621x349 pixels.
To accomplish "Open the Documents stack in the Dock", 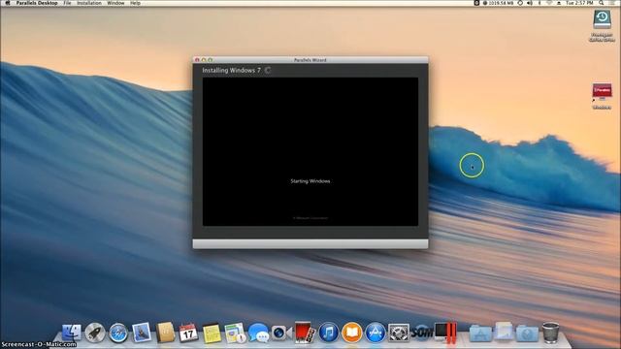I will point(504,332).
